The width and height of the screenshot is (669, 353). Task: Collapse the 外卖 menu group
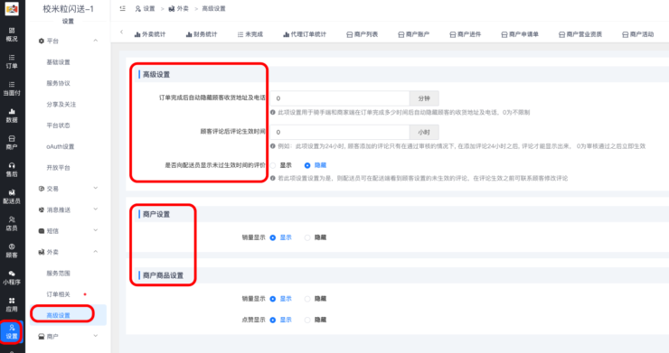pos(69,252)
